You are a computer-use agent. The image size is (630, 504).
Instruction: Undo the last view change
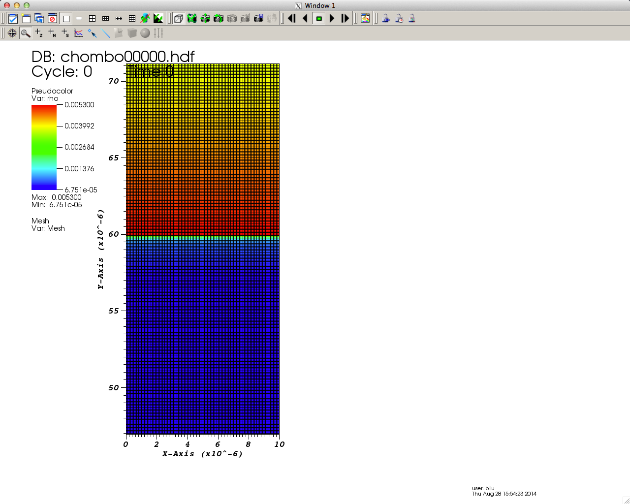tap(219, 19)
